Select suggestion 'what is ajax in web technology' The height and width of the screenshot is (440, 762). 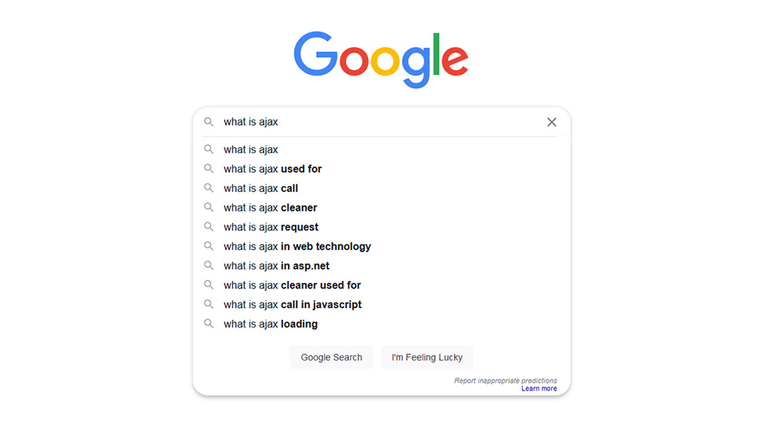(381, 246)
